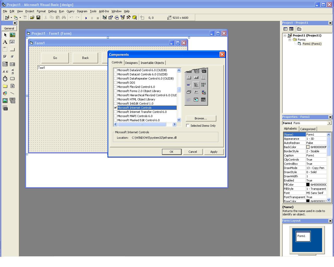Open the Menu Editor toolbar icon

[x=25, y=18]
